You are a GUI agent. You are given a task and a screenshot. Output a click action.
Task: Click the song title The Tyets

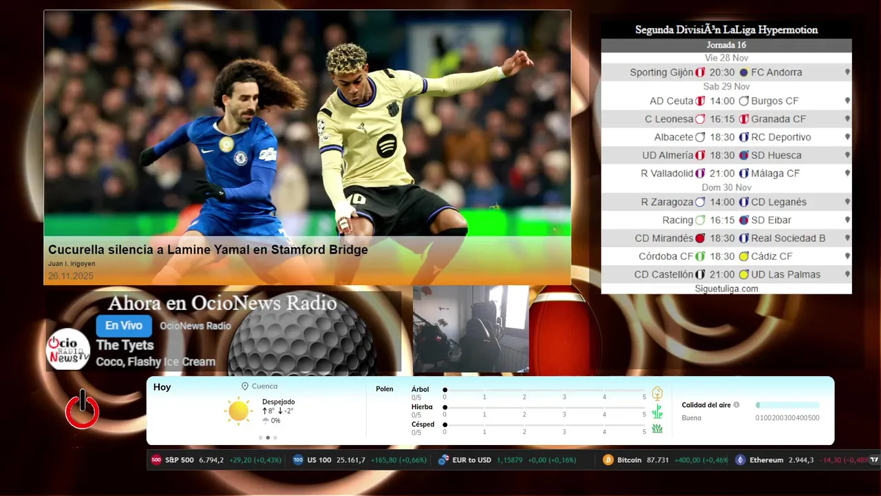tap(125, 345)
